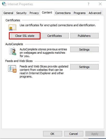
Task: Click the 'Use certificates for encrypted connections' text
Action: [x=58, y=25]
